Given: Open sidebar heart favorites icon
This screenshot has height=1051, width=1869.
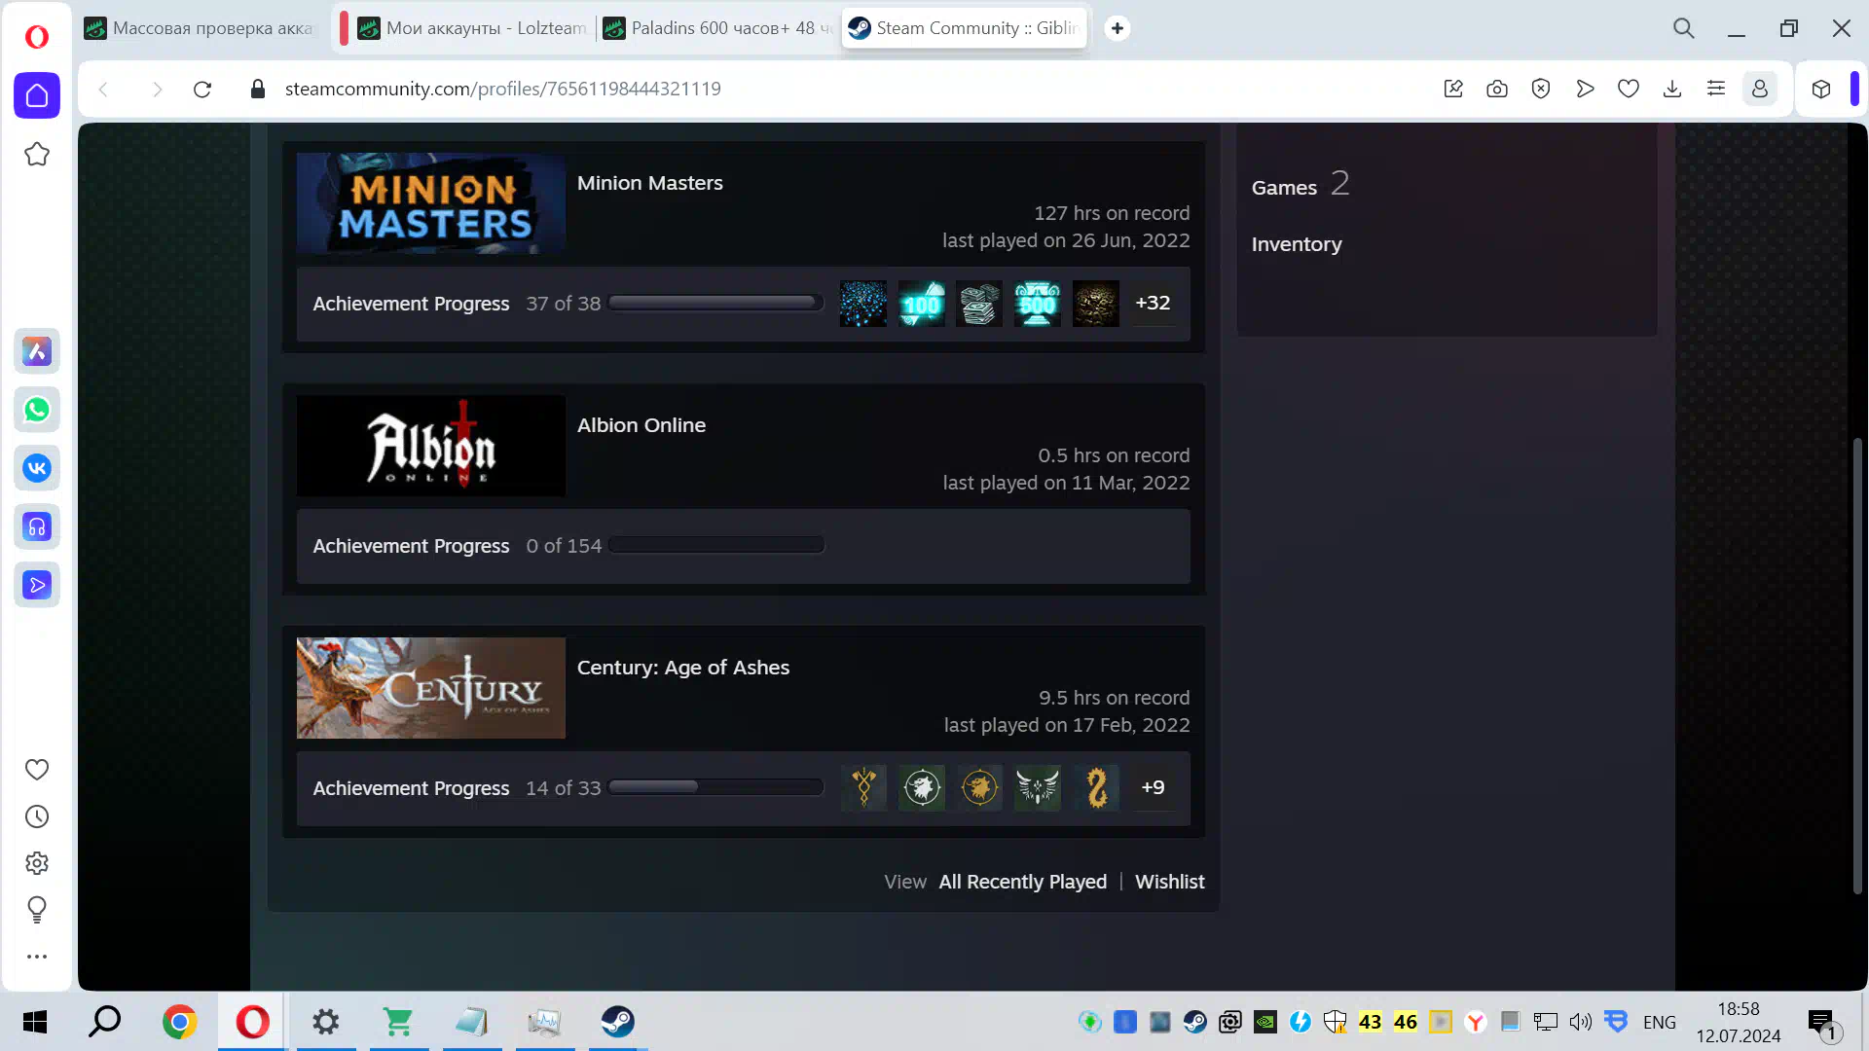Looking at the screenshot, I should (37, 770).
